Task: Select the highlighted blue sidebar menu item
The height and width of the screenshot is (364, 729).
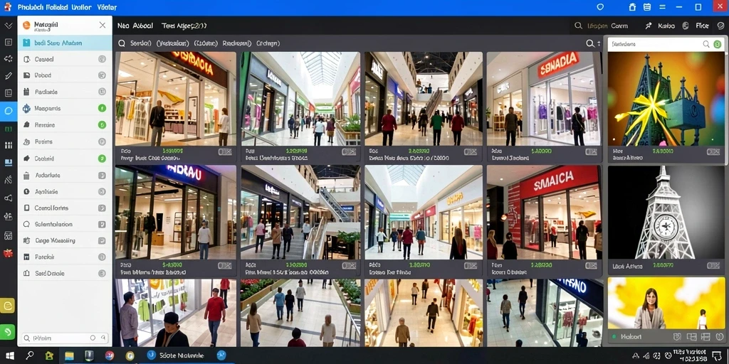Action: [x=65, y=43]
